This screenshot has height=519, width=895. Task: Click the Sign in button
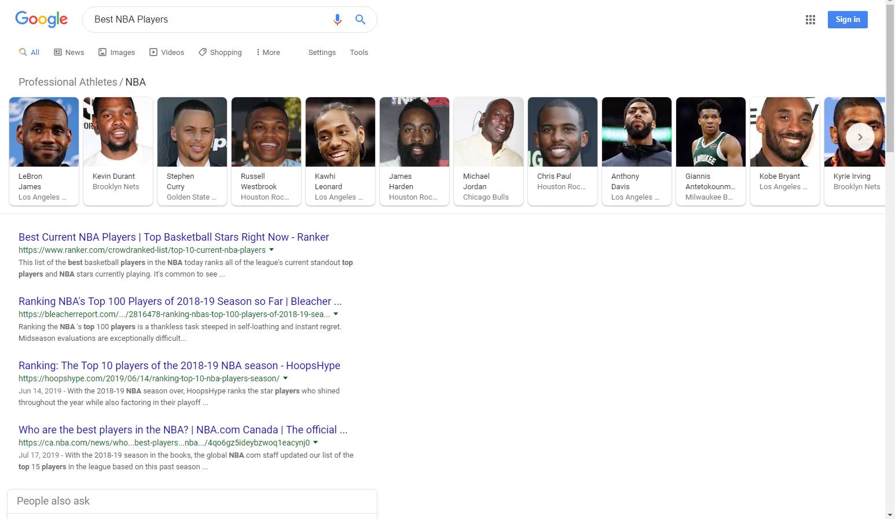[x=848, y=19]
